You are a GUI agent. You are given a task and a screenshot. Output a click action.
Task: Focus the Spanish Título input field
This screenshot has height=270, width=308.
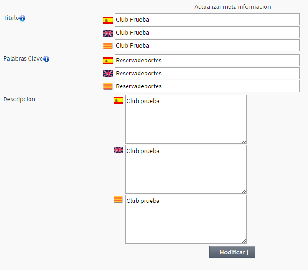point(207,19)
